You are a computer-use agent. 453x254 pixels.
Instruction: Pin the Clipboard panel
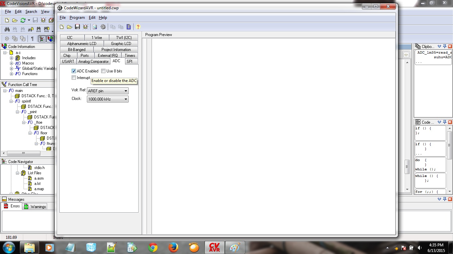tap(445, 47)
